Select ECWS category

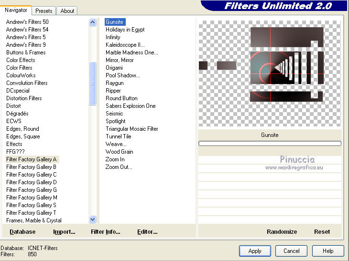point(14,121)
